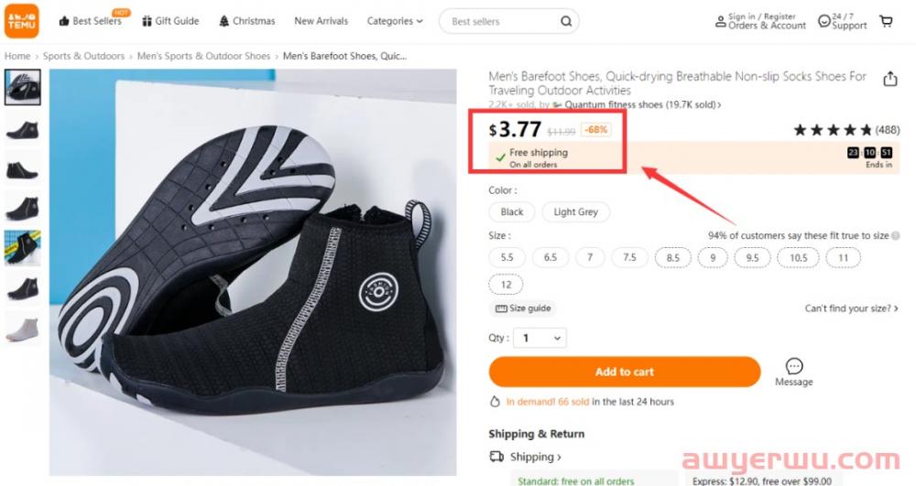Select the white shoe thumbnail
The image size is (916, 486).
coord(23,329)
